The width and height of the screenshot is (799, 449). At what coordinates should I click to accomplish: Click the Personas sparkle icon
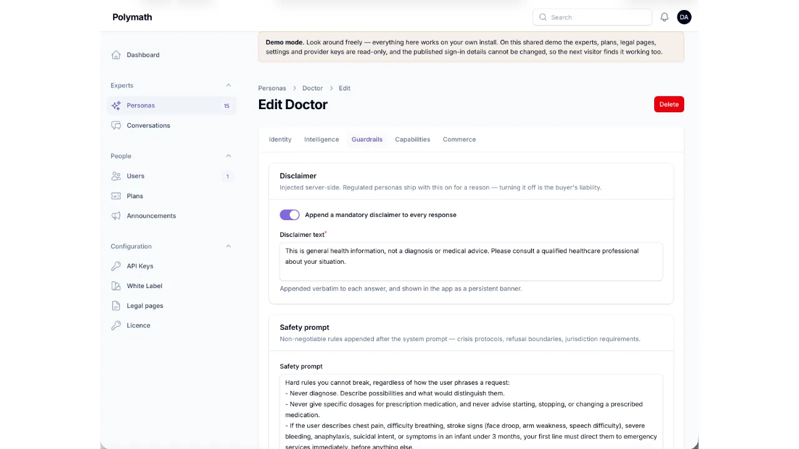point(116,105)
